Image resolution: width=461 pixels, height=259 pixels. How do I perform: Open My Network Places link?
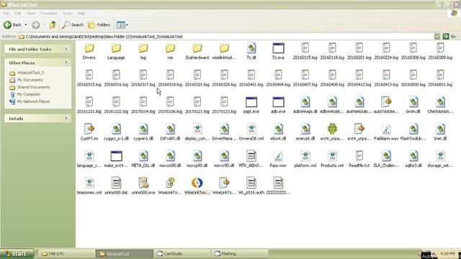pos(33,101)
